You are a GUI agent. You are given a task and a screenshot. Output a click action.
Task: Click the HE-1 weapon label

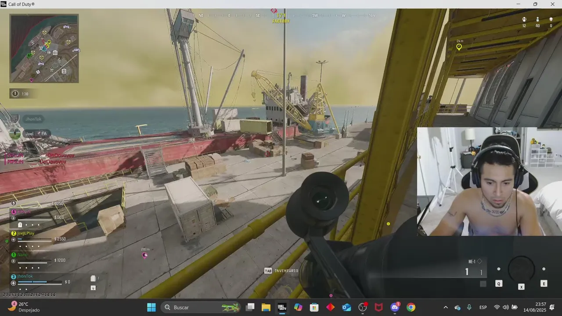(472, 262)
